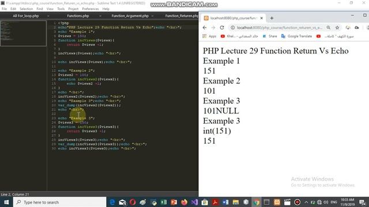The image size is (369, 207).
Task: Open the File menu in Sublime Text
Action: point(4,9)
